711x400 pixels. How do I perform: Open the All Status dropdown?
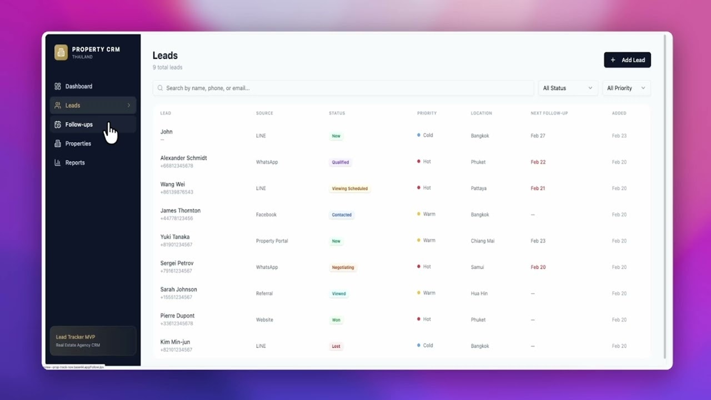pos(568,88)
